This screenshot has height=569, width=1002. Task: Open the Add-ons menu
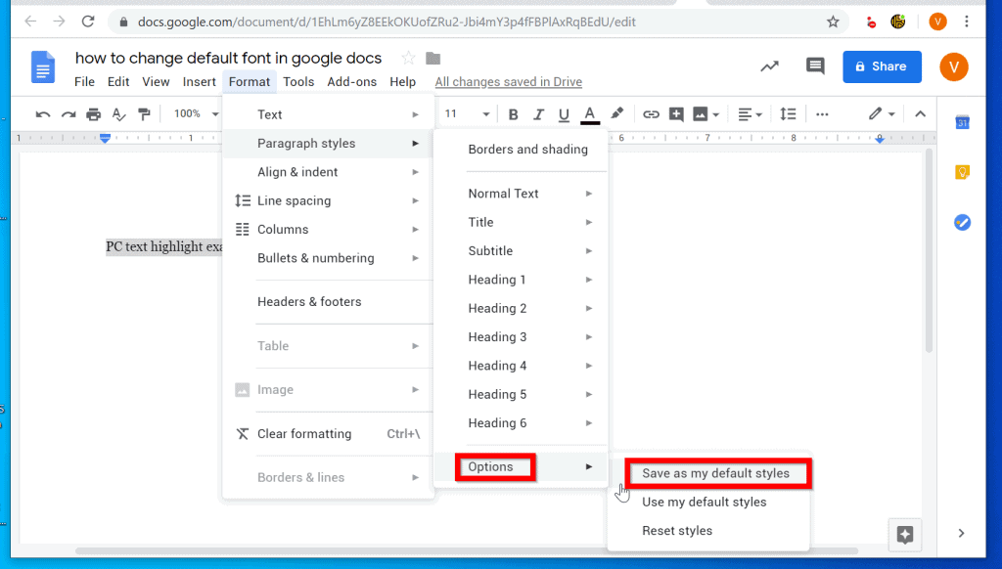click(x=351, y=82)
